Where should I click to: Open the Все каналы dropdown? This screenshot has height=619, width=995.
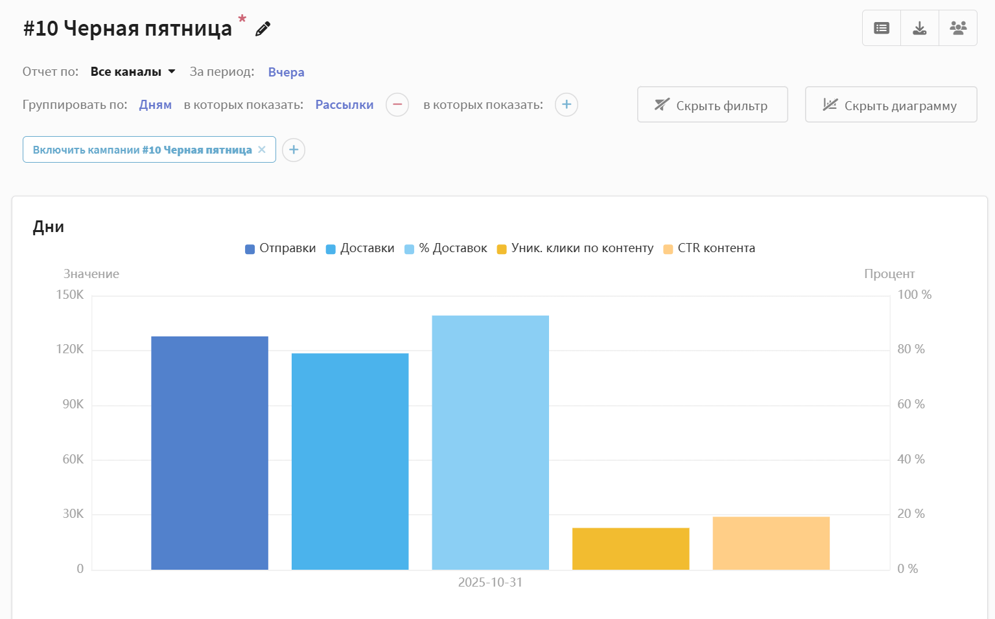[x=133, y=71]
